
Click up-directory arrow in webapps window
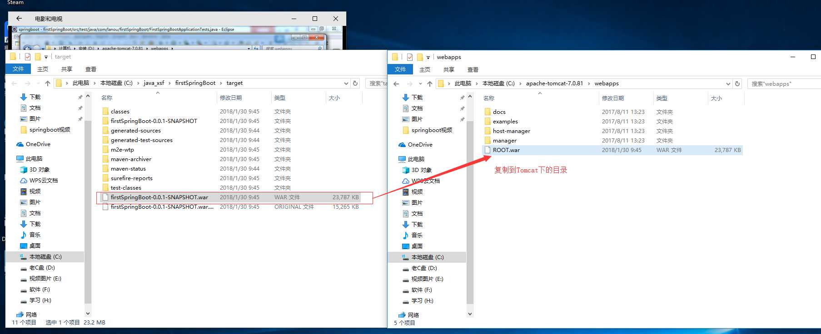coord(429,83)
